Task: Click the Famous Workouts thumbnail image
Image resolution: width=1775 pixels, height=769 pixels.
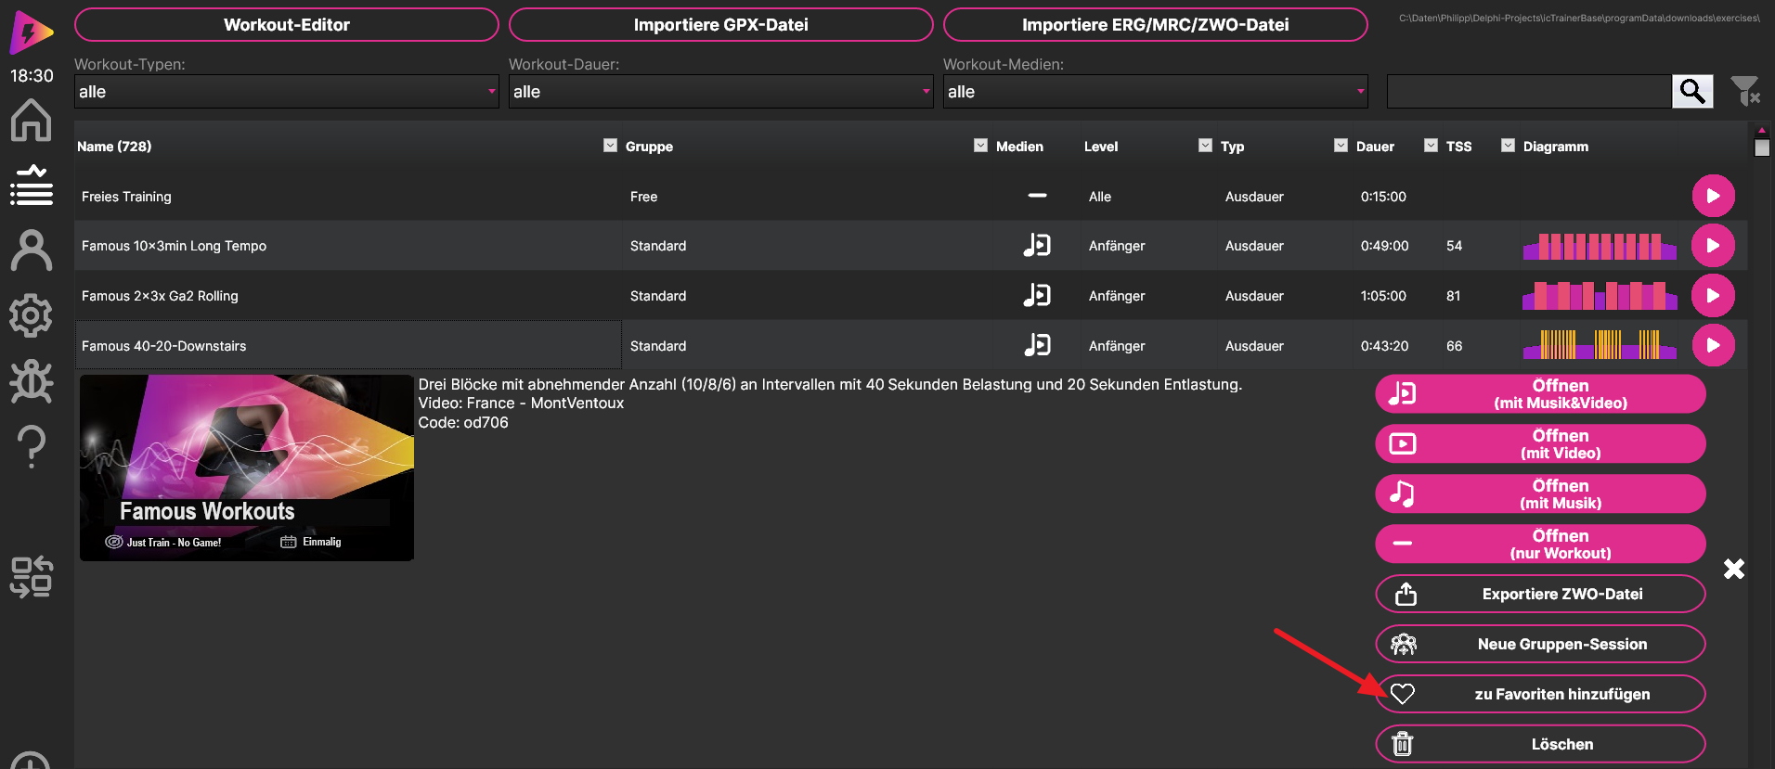Action: pos(247,468)
